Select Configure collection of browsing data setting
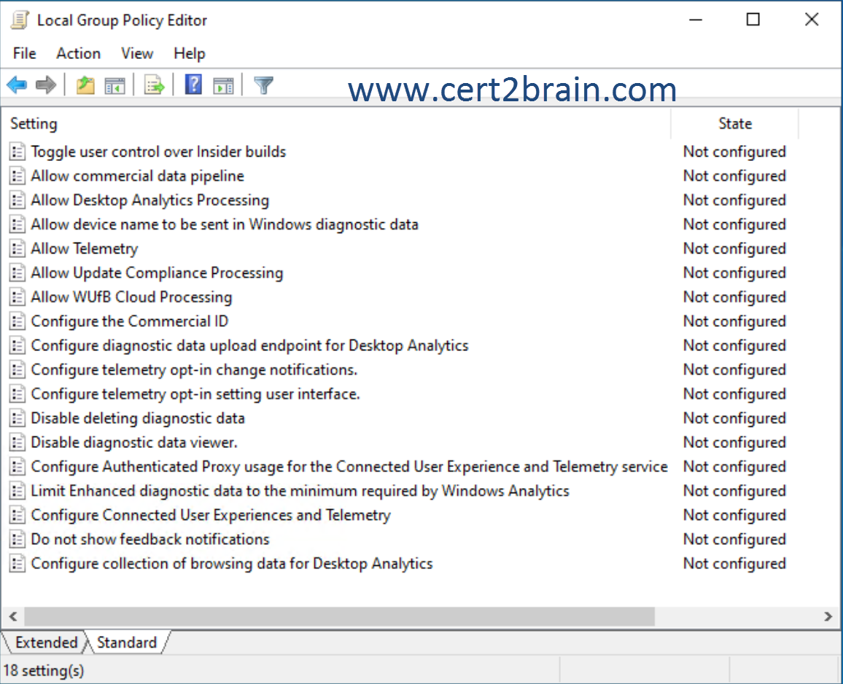The image size is (843, 684). click(x=232, y=563)
